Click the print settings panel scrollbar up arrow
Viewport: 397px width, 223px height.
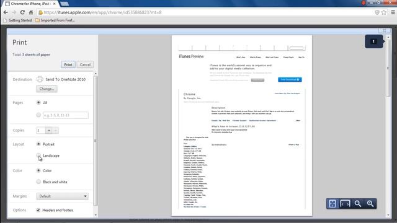point(96,74)
